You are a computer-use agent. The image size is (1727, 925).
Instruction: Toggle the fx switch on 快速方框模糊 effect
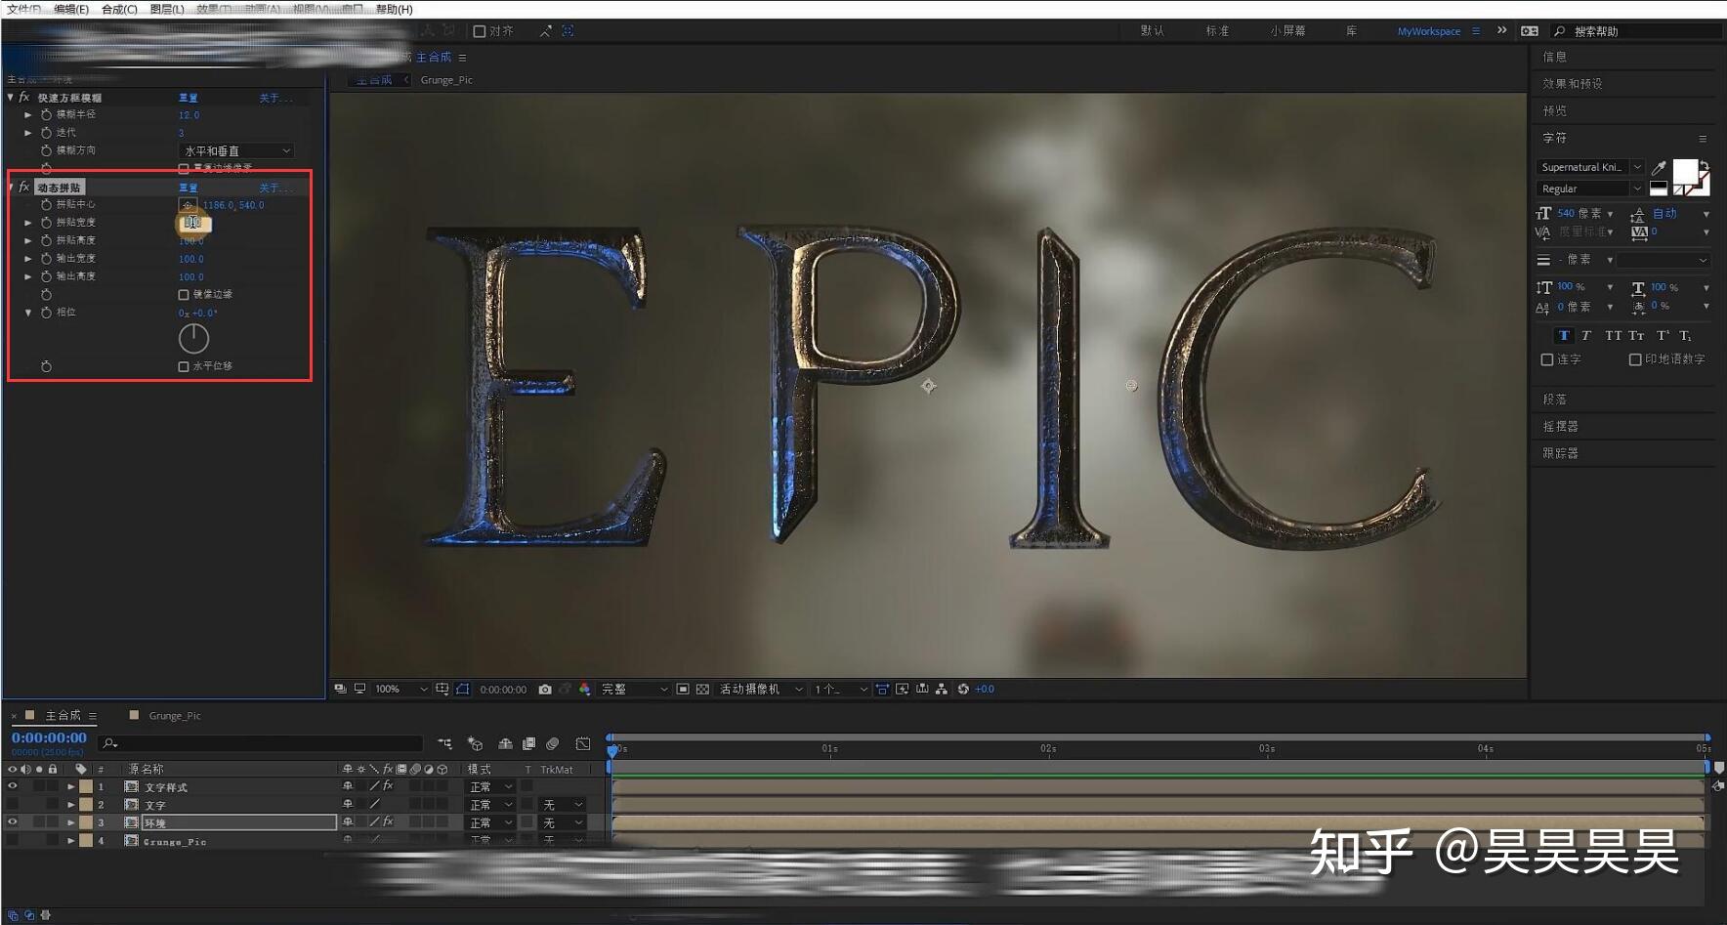click(x=24, y=98)
